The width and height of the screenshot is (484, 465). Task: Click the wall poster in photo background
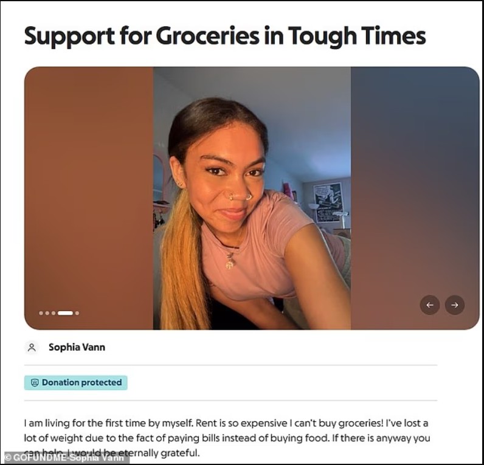coord(328,202)
